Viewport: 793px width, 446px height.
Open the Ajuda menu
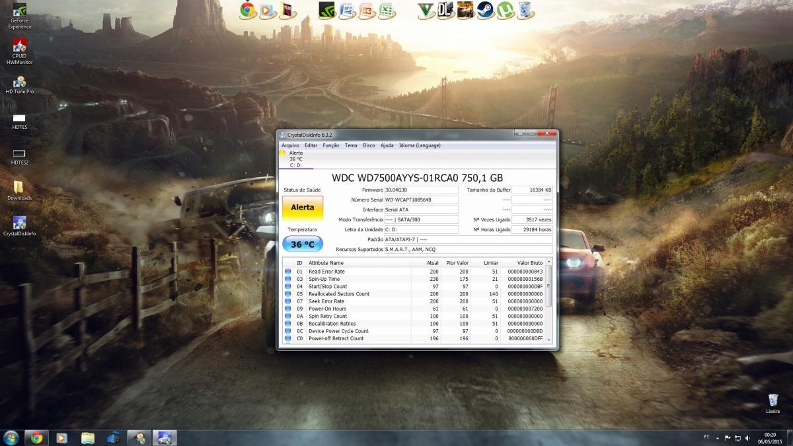tap(387, 145)
